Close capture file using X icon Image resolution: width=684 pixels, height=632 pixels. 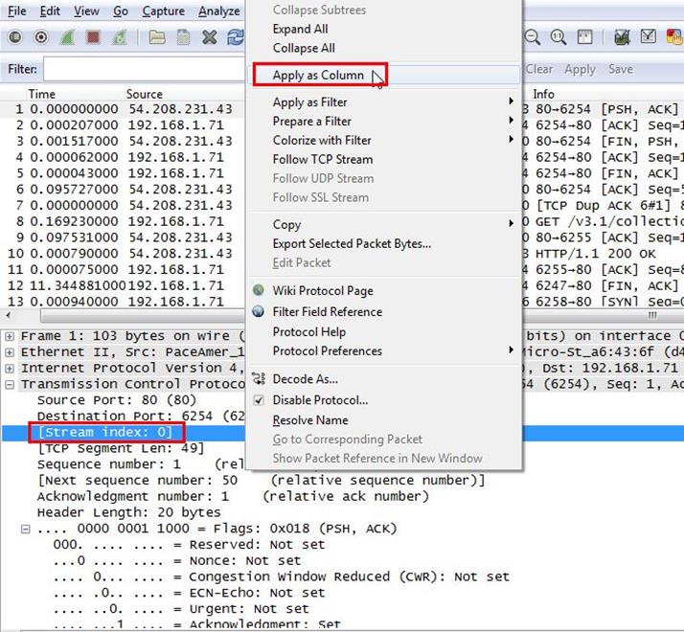[x=209, y=38]
